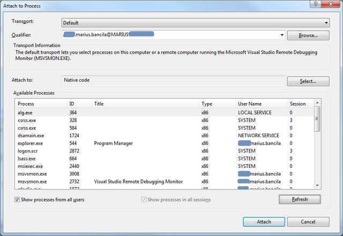Screen dimensions: 343x236
Task: Select the explorer.exe process
Action: point(165,143)
